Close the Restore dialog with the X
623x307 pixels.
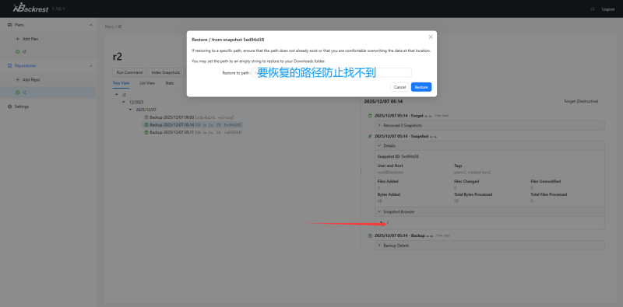[431, 37]
